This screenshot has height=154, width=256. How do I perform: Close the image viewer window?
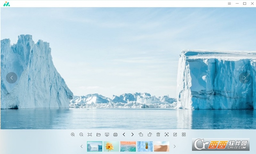click(x=252, y=4)
